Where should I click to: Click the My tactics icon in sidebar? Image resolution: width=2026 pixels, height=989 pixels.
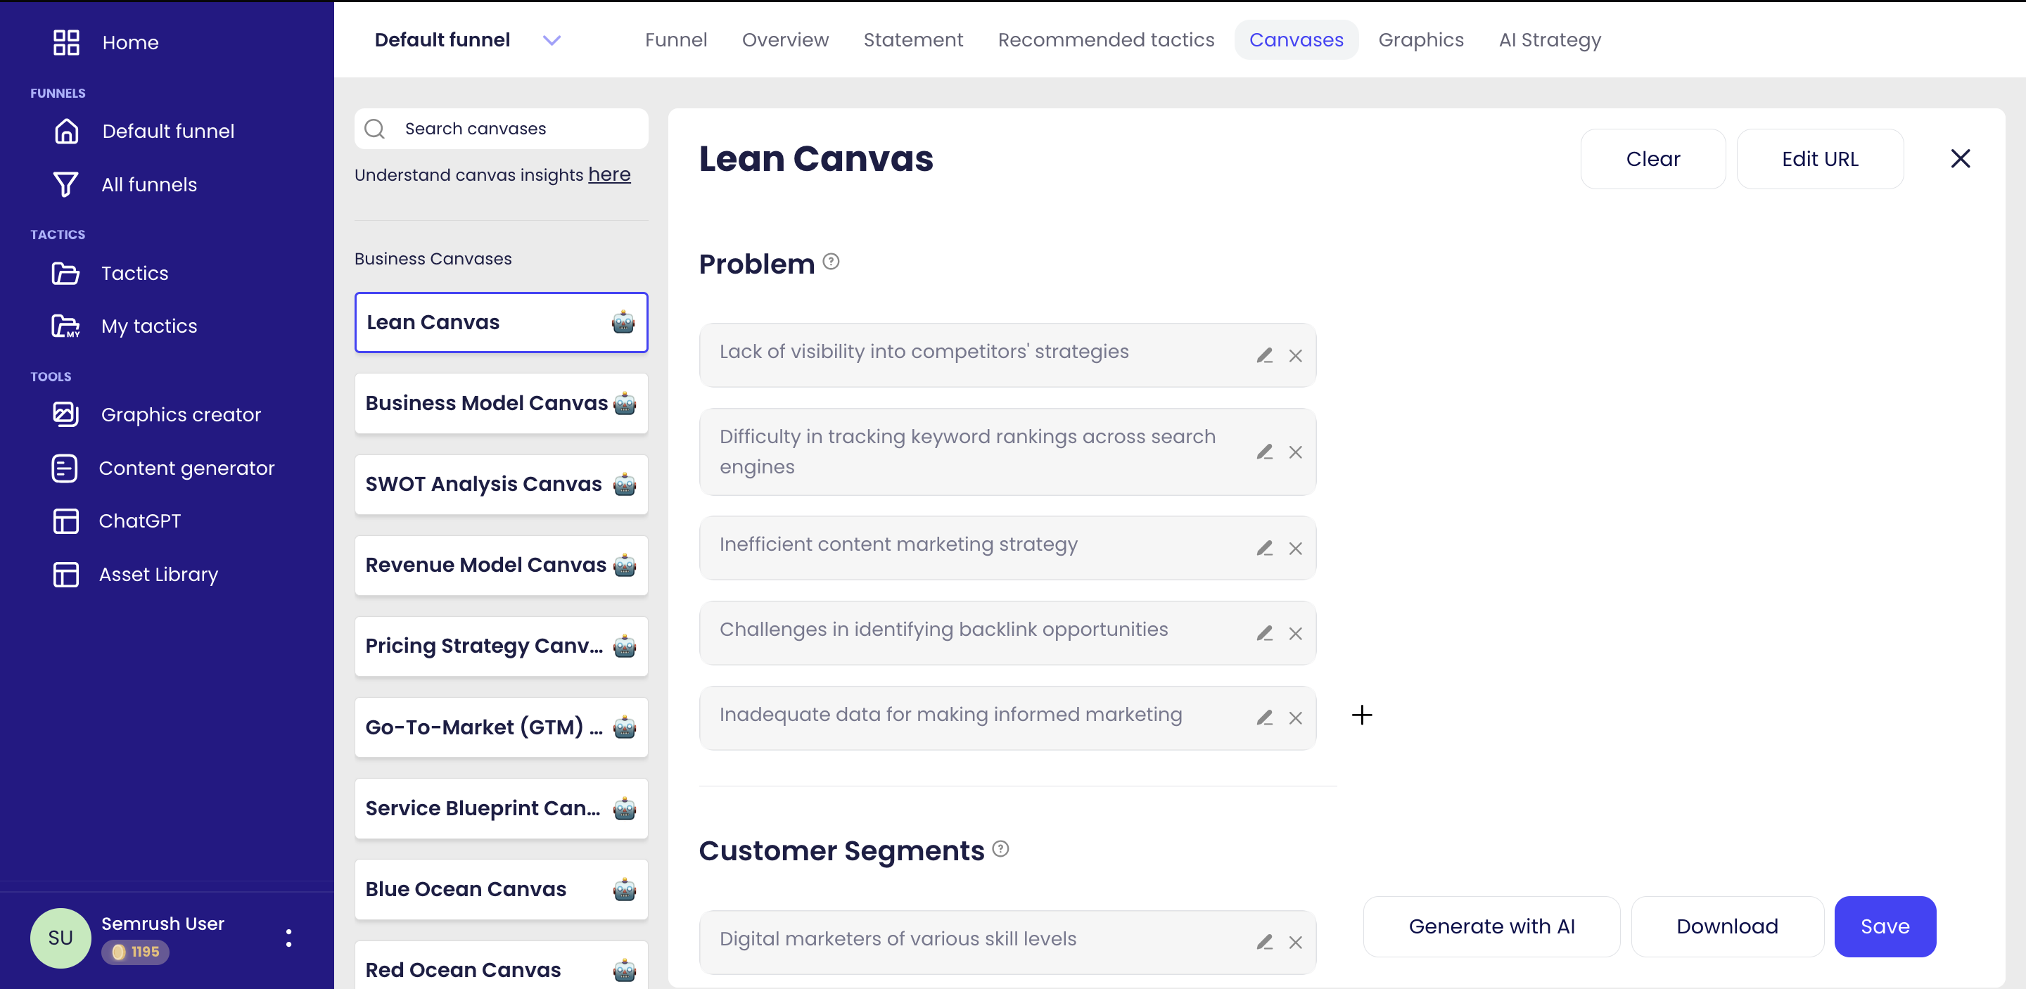pos(65,326)
